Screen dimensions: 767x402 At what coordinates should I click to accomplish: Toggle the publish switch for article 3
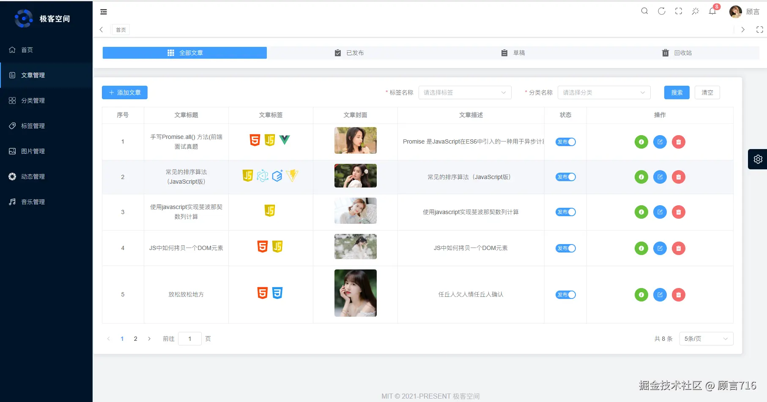tap(565, 212)
